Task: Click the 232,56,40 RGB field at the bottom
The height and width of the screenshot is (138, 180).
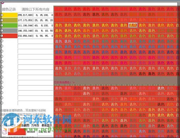Action: tap(44, 132)
